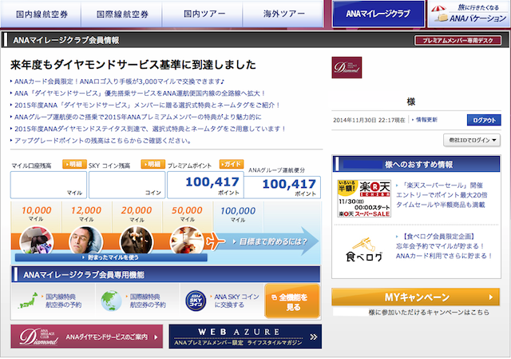Viewport: 511px width, 359px height.
Task: Open the ダイヤモンドステイタス到達 news link
Action: (149, 129)
